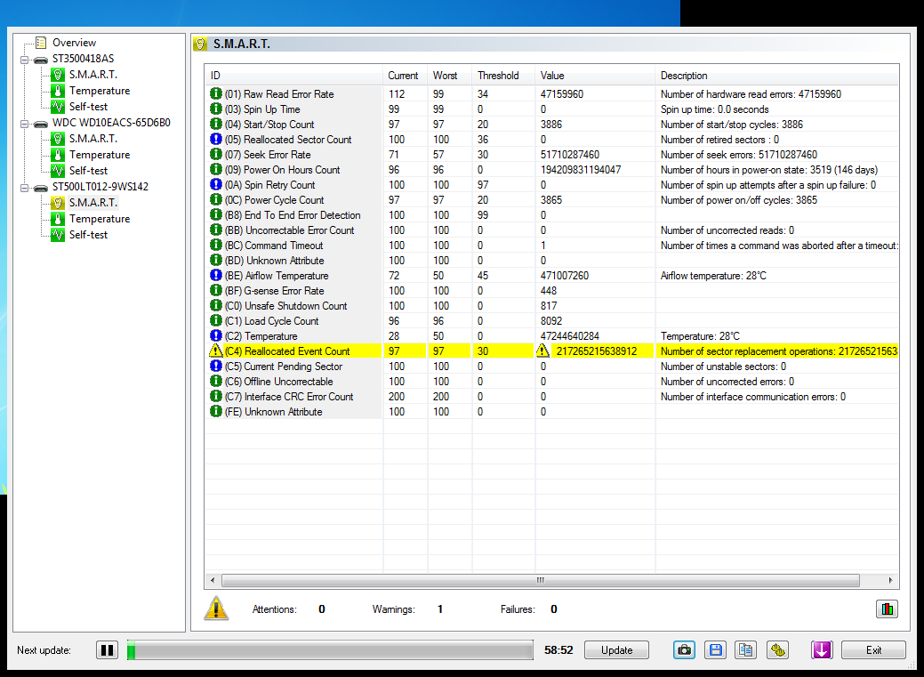The height and width of the screenshot is (677, 924).
Task: Click the save floppy disk icon
Action: click(715, 650)
